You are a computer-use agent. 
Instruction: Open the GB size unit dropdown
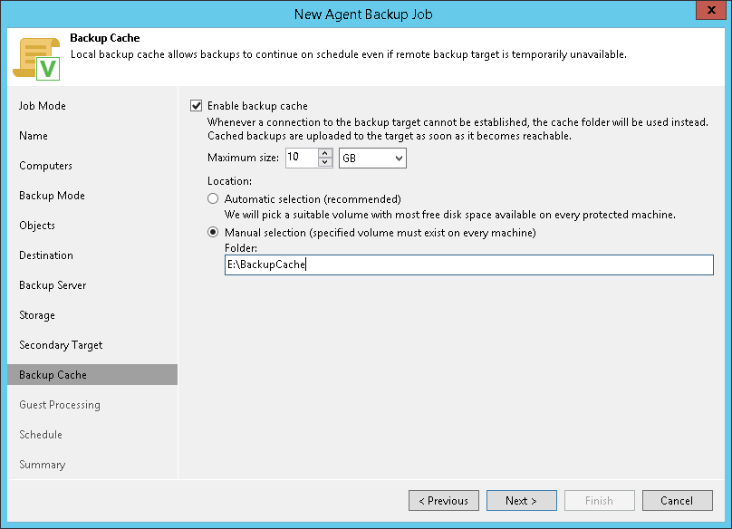click(x=372, y=159)
